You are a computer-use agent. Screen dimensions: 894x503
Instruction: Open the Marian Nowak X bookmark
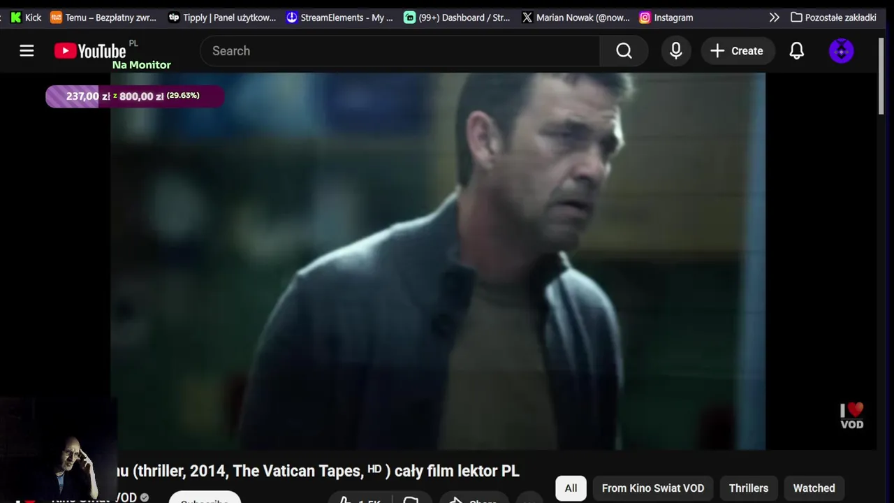coord(576,17)
